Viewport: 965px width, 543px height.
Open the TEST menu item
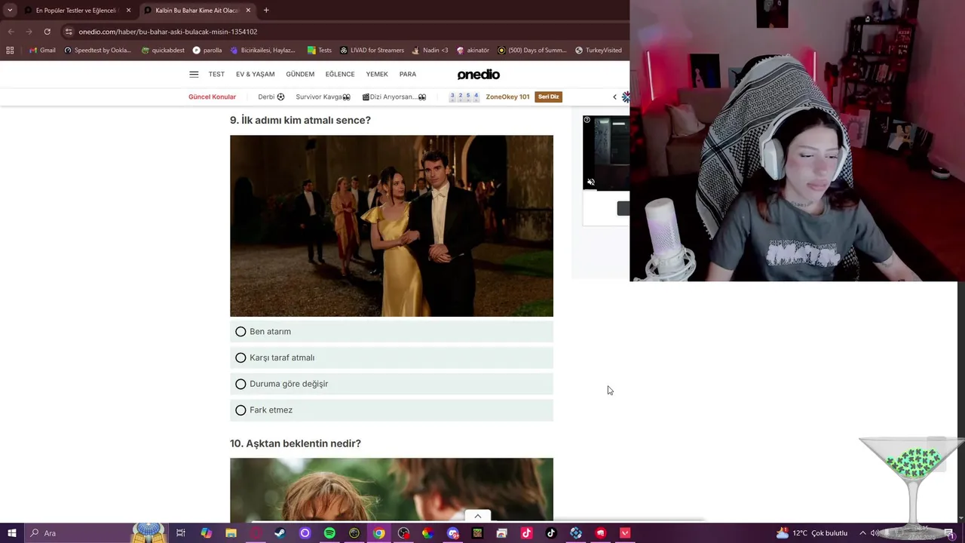[x=216, y=74]
